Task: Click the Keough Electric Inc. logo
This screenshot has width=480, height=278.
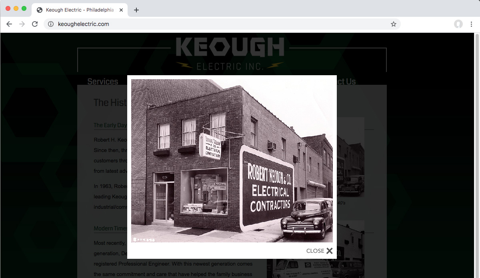Action: point(230,54)
